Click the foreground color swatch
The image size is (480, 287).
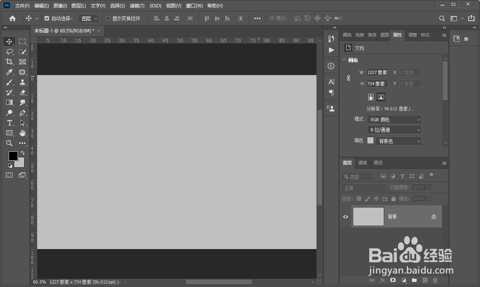(x=13, y=156)
